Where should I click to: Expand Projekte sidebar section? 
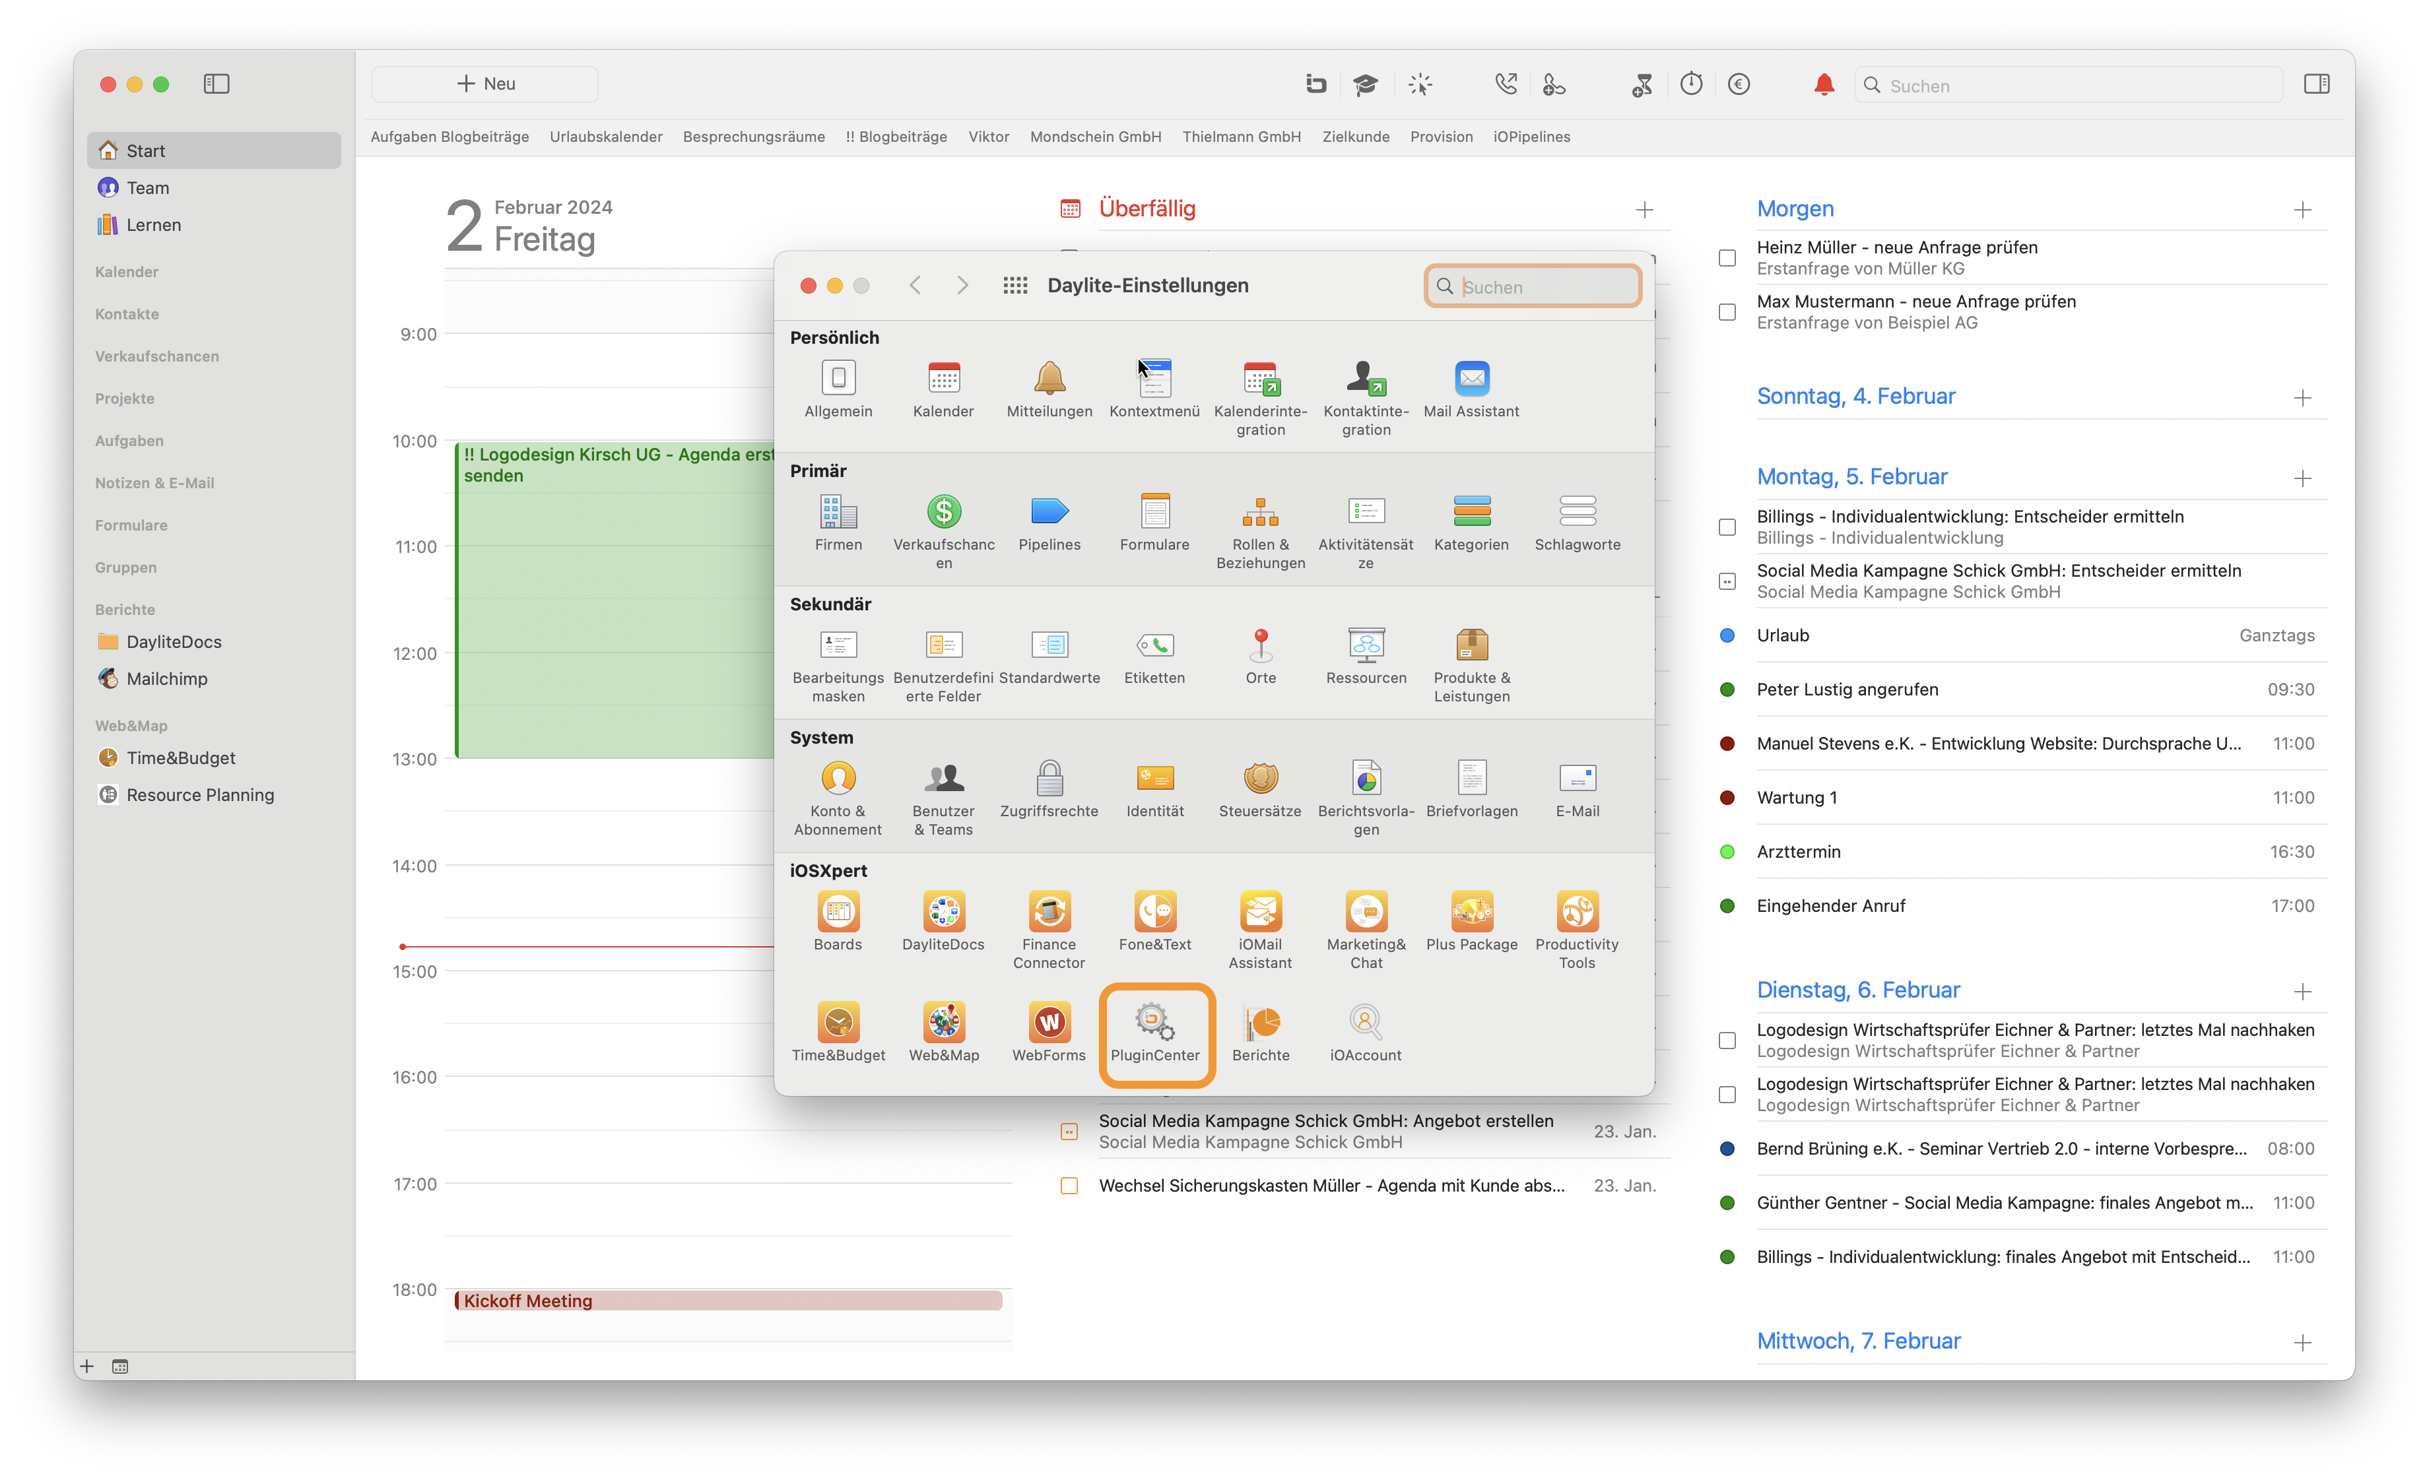pos(124,399)
